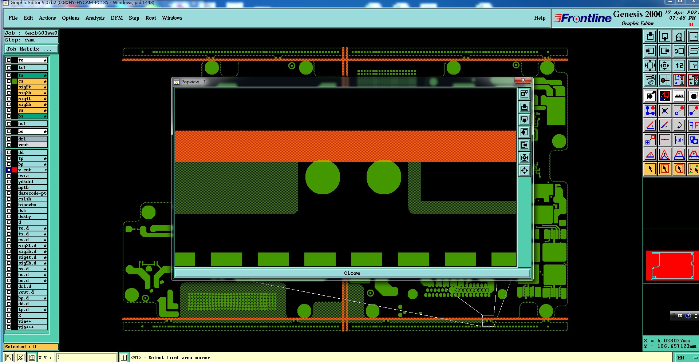
Task: Click the pan left icon in main toolbar
Action: [x=650, y=51]
